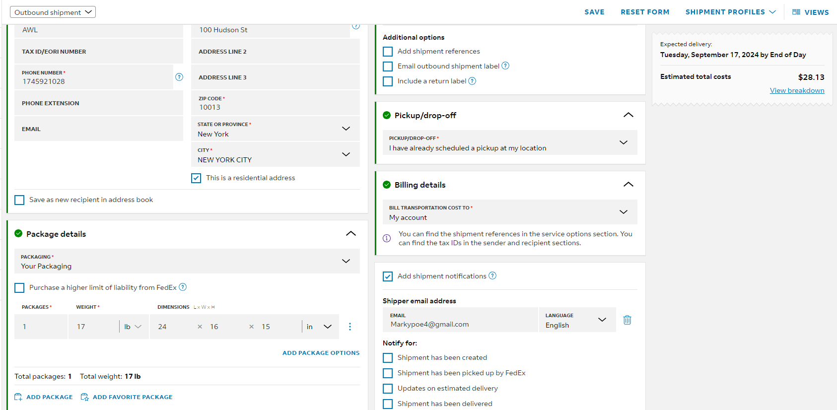Click help icon beside Add shipment notifications
Image resolution: width=837 pixels, height=410 pixels.
(492, 275)
